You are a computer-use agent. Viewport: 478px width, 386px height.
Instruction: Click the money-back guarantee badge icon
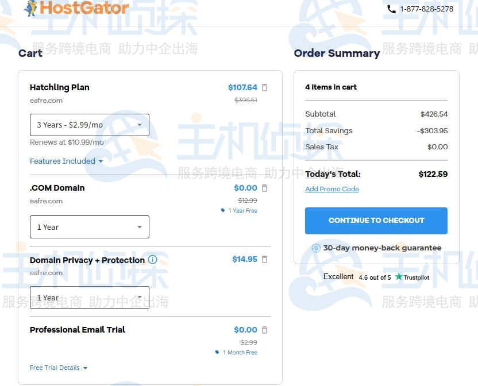(x=316, y=248)
